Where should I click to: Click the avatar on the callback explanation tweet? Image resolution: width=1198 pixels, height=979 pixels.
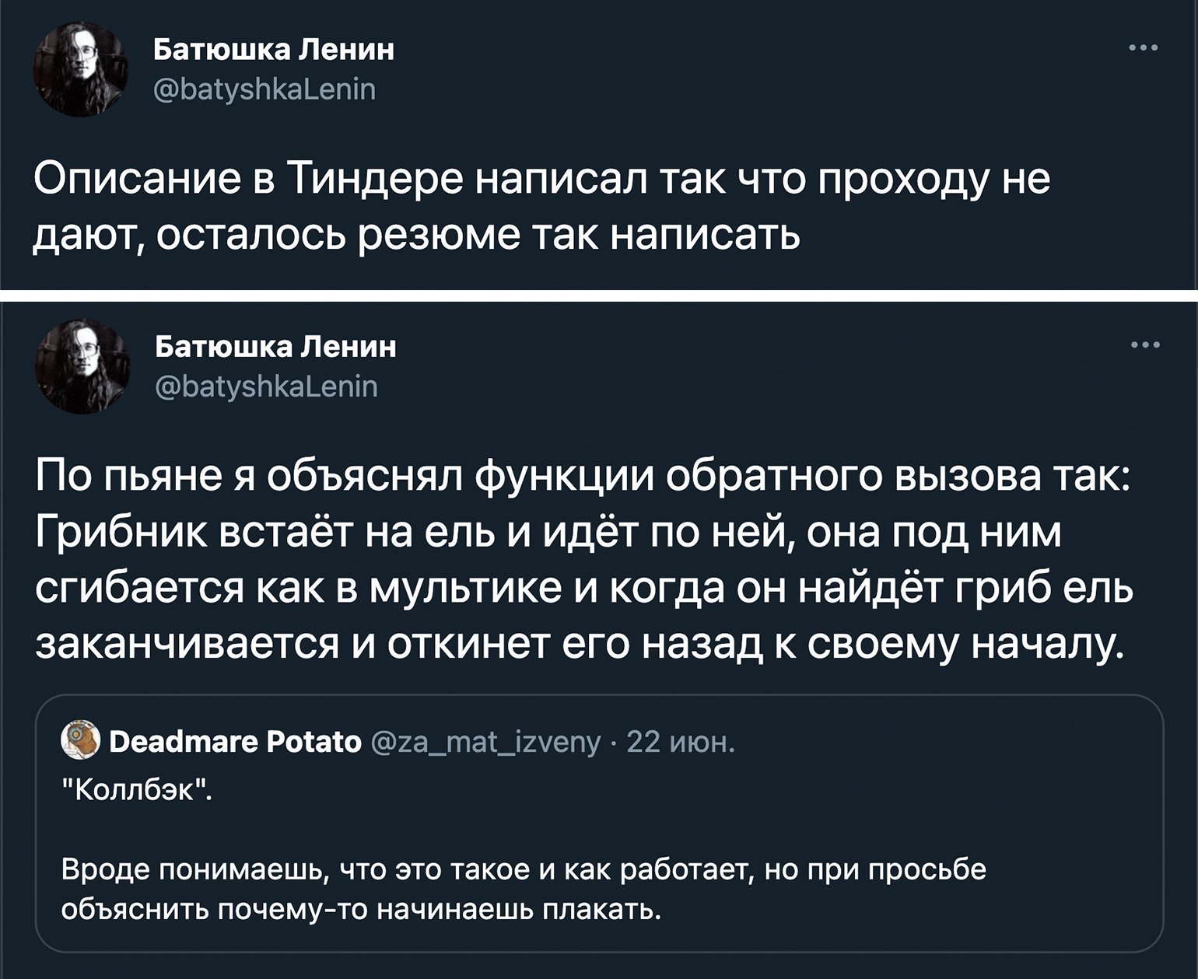[x=82, y=367]
